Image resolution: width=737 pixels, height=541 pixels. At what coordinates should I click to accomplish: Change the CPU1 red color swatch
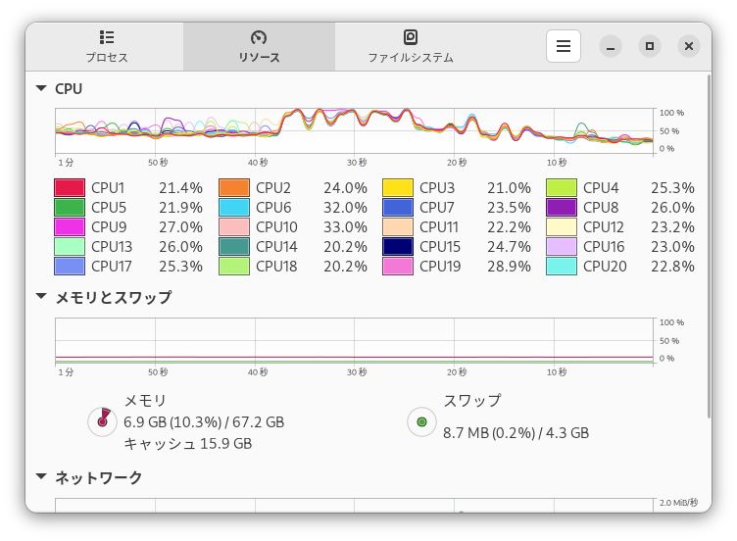point(70,187)
